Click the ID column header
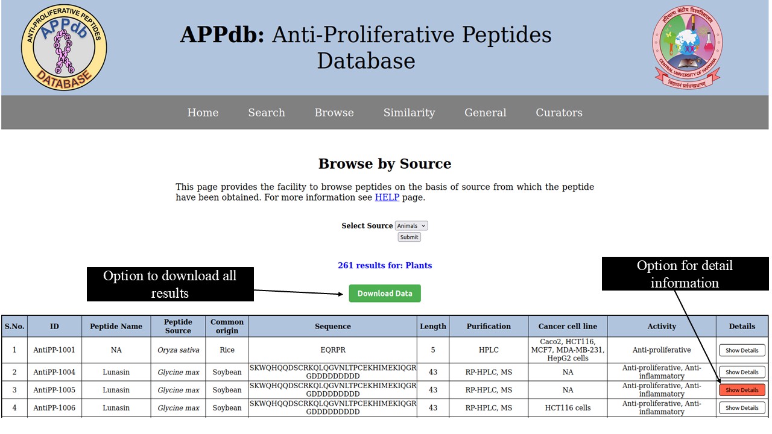Image resolution: width=772 pixels, height=434 pixels. point(54,326)
